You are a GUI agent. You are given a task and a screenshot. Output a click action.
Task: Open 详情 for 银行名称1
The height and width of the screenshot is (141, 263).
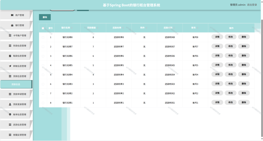pyautogui.click(x=217, y=102)
